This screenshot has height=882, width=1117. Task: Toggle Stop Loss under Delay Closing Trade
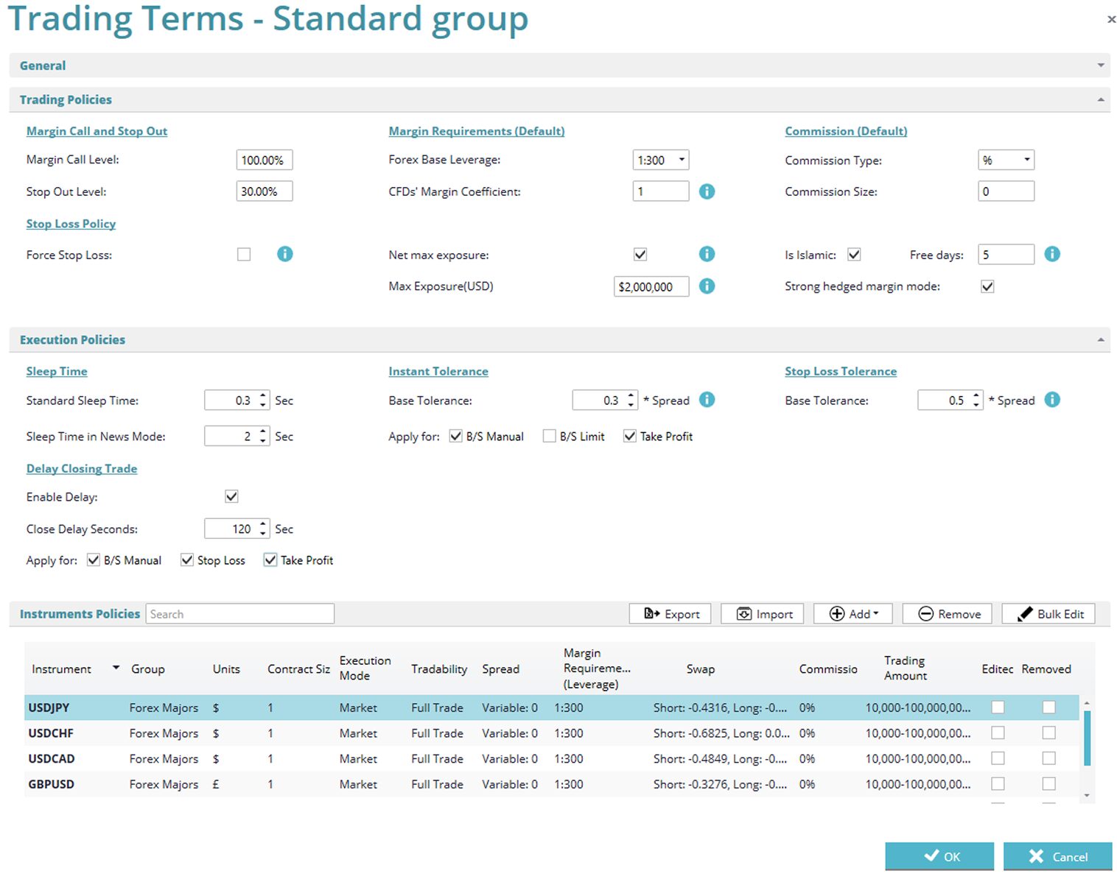[x=186, y=560]
